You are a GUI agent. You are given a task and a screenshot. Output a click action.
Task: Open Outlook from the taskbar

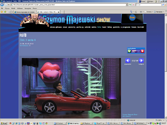60,123
